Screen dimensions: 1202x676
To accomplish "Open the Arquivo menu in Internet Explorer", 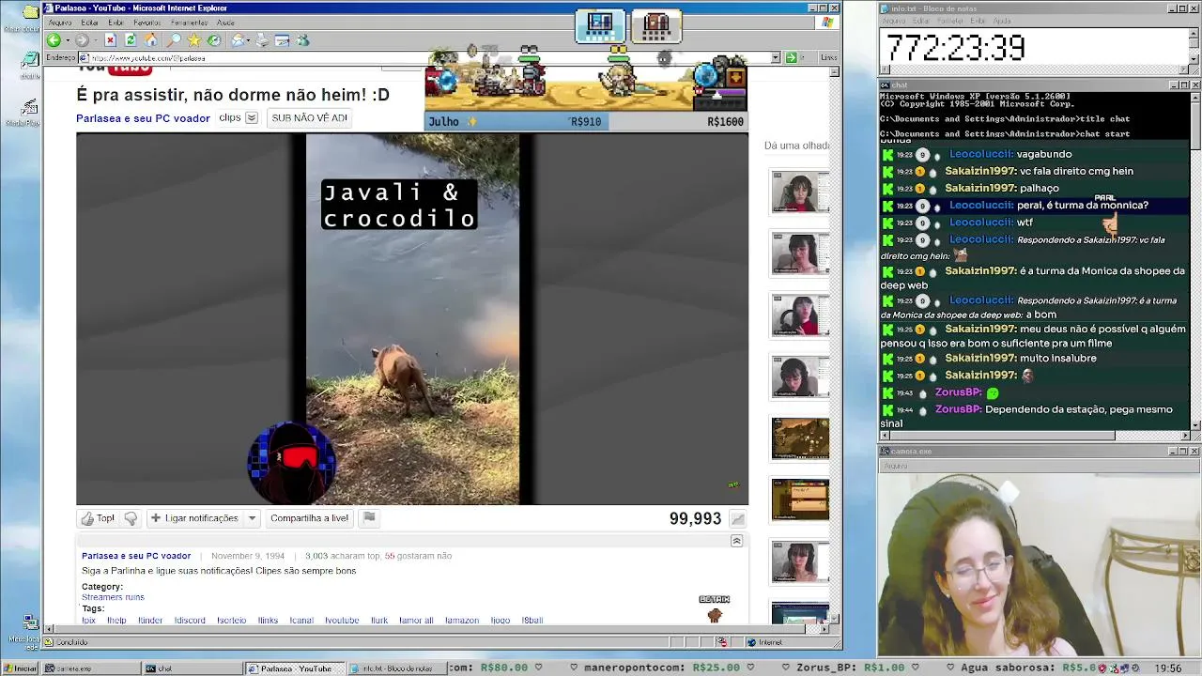I will coord(60,23).
